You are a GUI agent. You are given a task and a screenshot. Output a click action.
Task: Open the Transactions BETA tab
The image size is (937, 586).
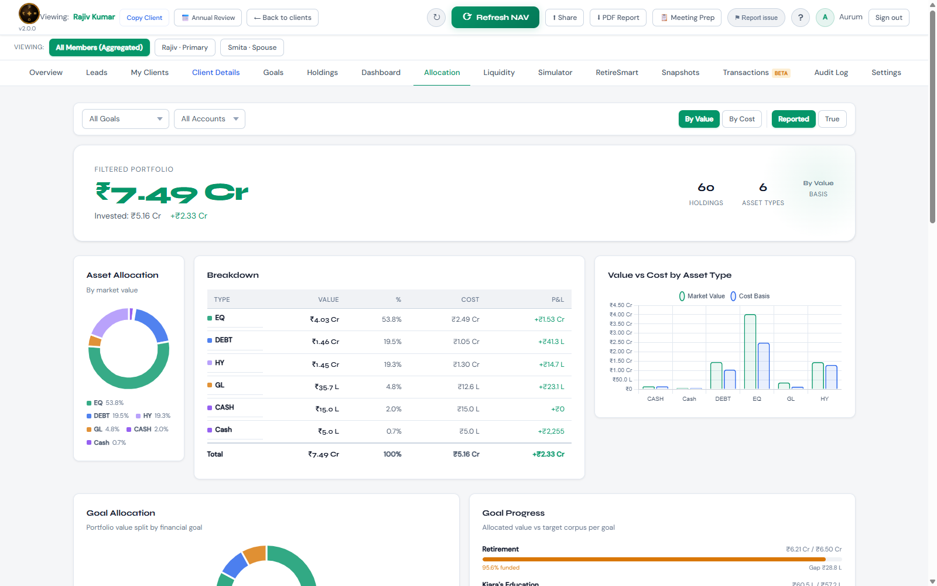pyautogui.click(x=757, y=73)
